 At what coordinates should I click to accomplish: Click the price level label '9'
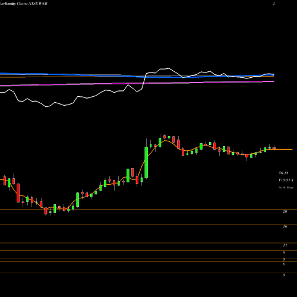coord(284,253)
